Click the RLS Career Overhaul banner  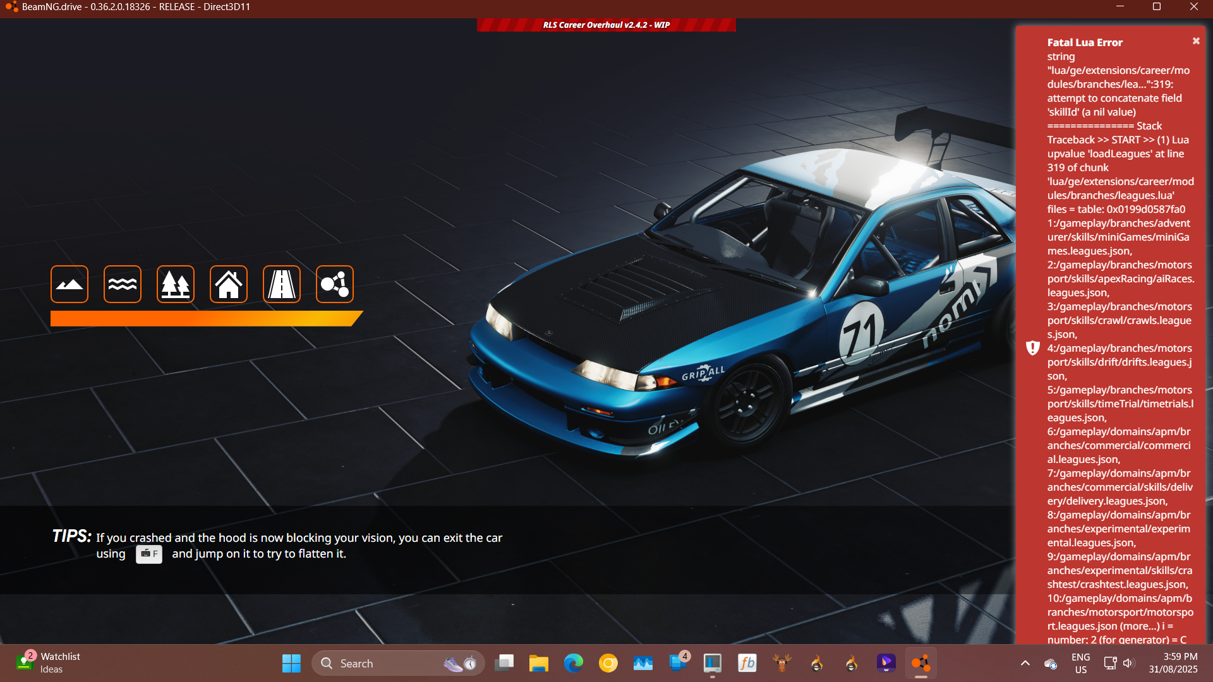[x=606, y=25]
